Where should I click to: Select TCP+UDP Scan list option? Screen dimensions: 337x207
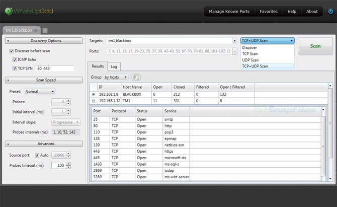point(267,66)
